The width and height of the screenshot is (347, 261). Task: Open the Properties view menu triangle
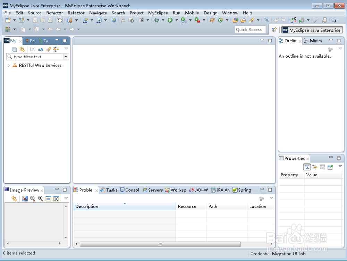click(x=340, y=166)
